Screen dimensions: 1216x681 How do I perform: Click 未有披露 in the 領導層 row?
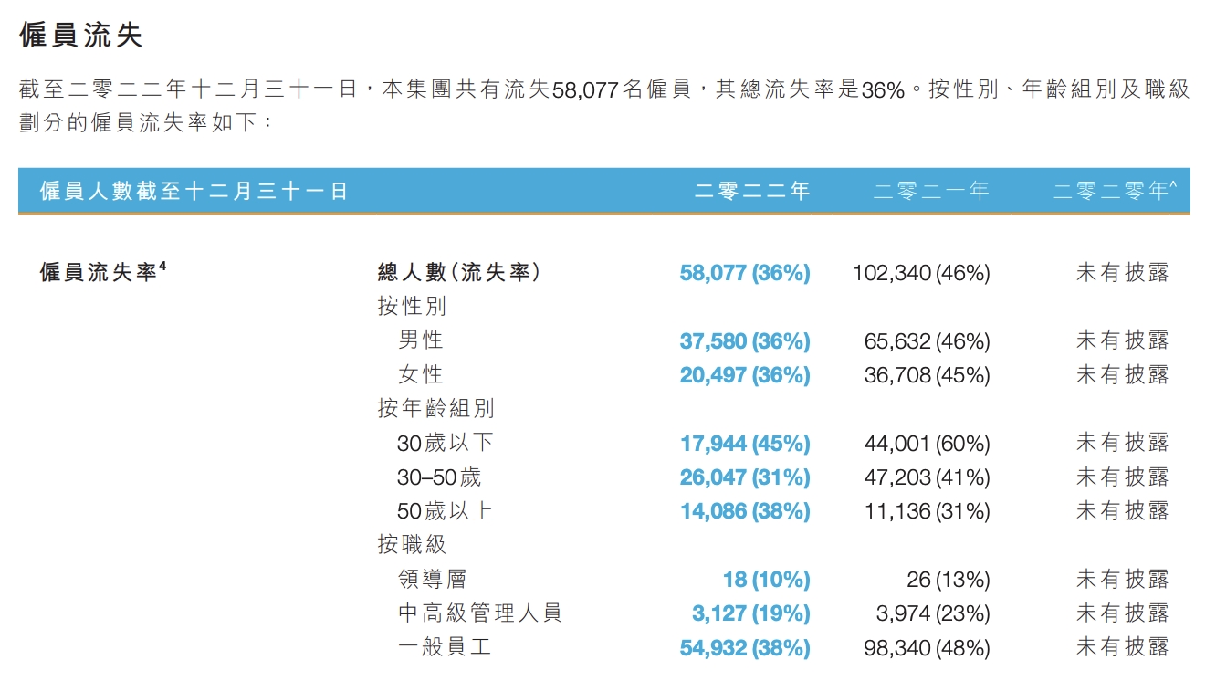tap(1122, 580)
